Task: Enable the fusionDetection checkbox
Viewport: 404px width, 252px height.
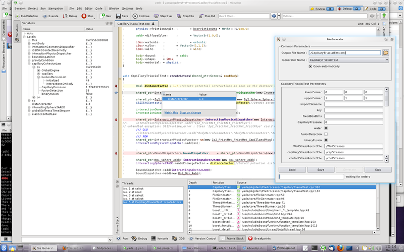Action: [326, 134]
